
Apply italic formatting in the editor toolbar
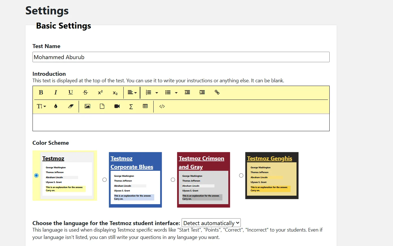tap(56, 92)
